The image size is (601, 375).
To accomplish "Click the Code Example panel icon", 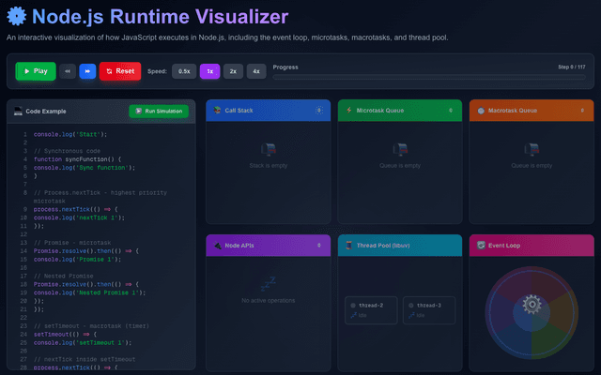I will (18, 111).
